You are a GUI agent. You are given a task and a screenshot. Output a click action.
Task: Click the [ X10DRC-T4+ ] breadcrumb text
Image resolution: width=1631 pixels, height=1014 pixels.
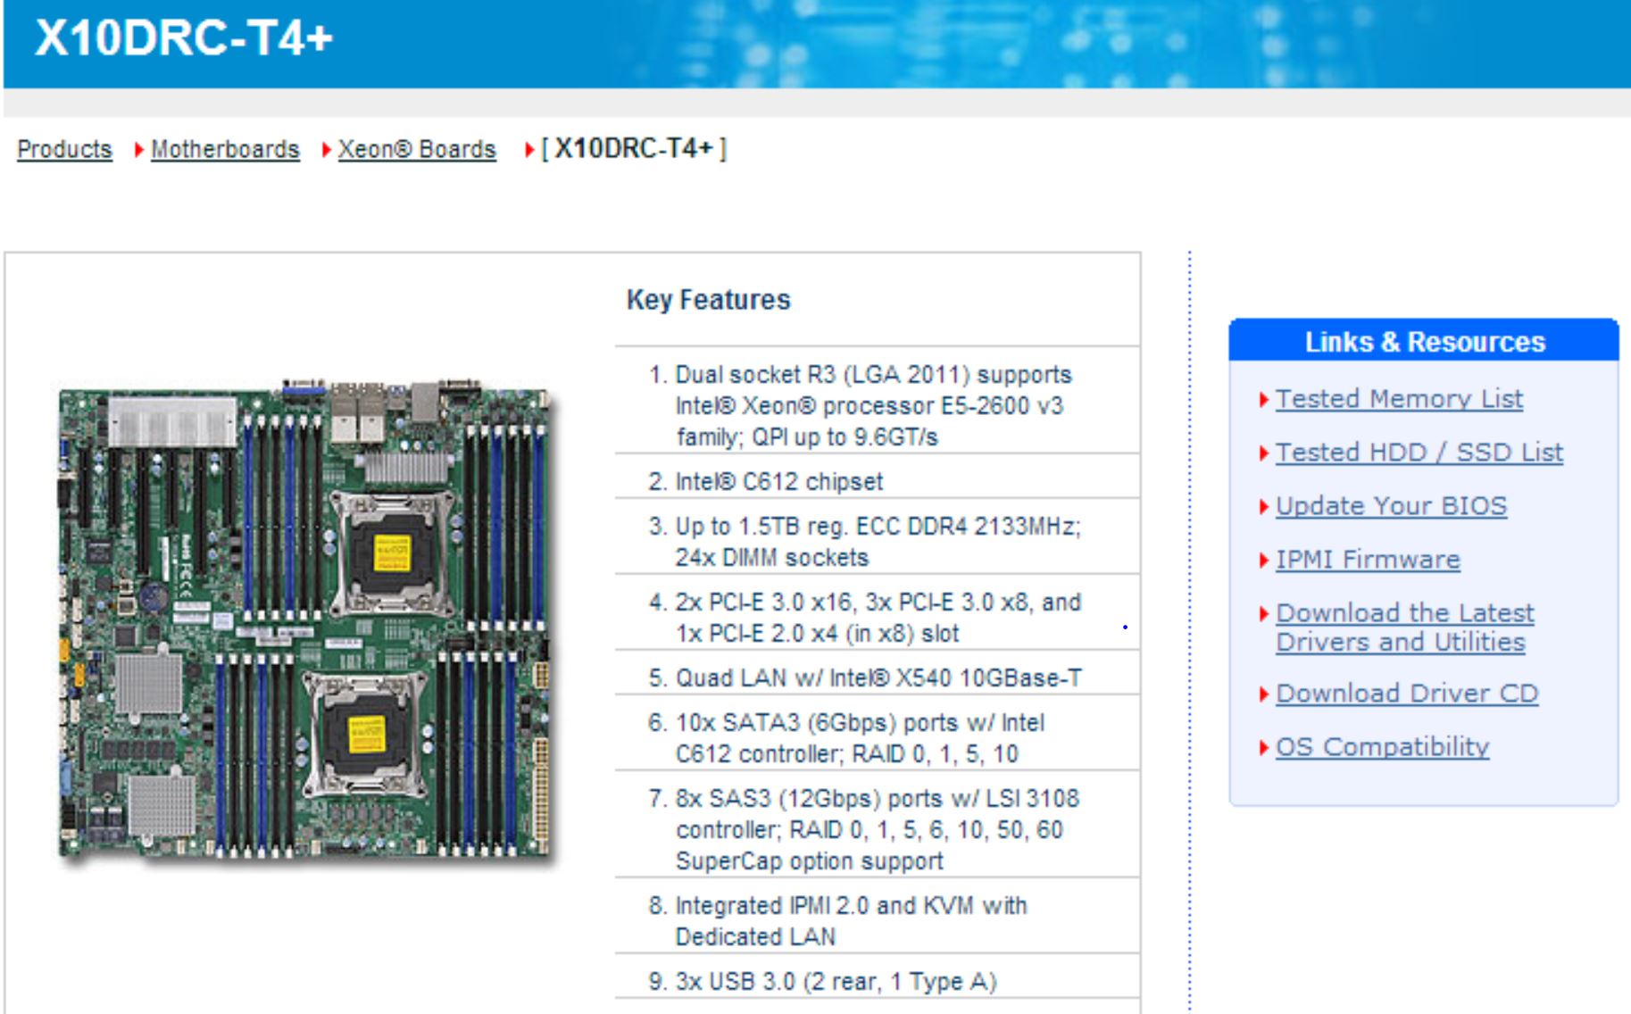634,148
